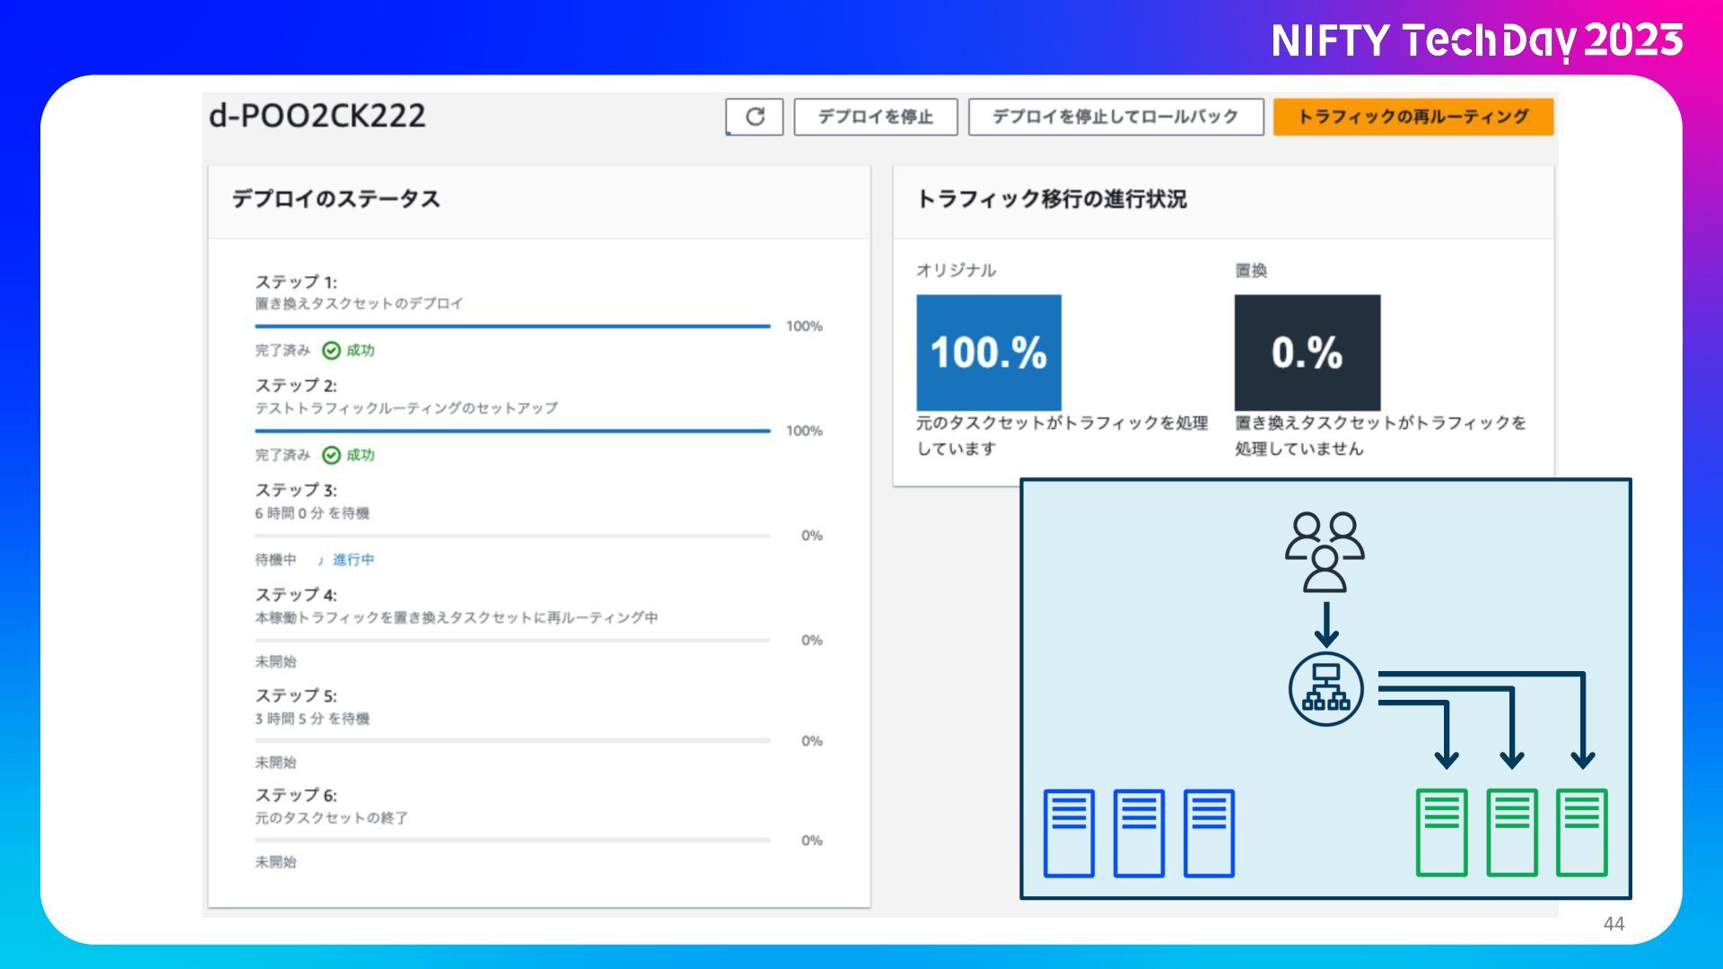Click the leftmost green server icon
1723x969 pixels.
click(1441, 833)
